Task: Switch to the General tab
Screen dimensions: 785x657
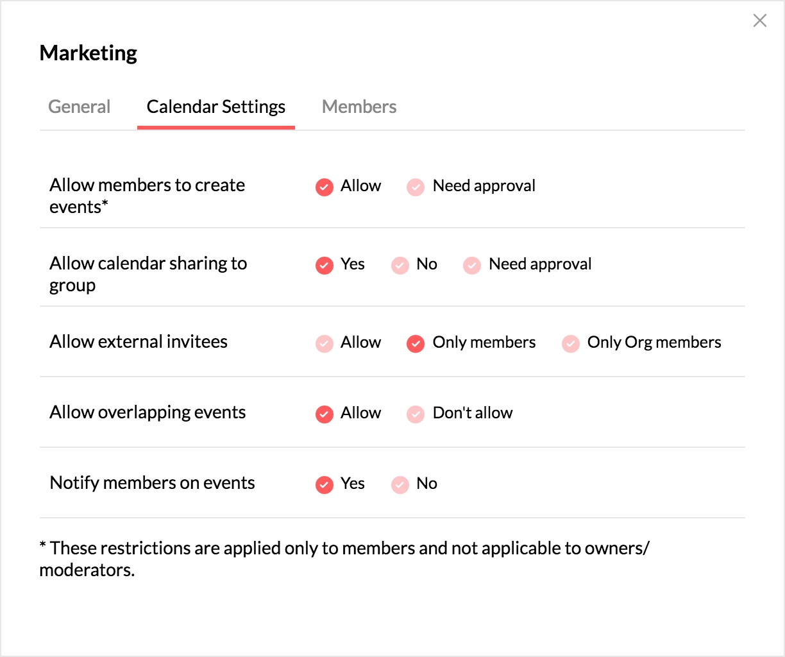Action: tap(80, 107)
